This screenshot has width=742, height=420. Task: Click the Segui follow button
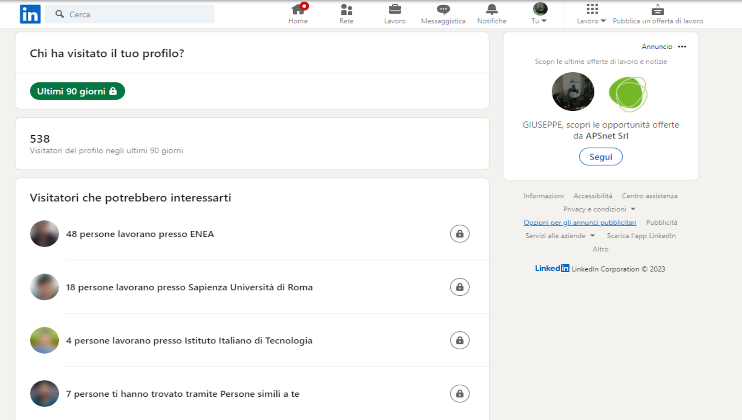[x=601, y=157]
